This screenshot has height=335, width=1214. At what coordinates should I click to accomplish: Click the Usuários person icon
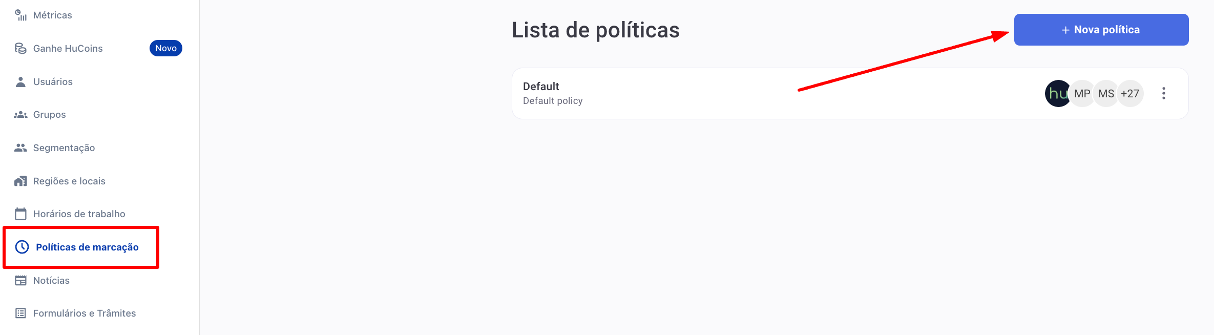(x=20, y=81)
